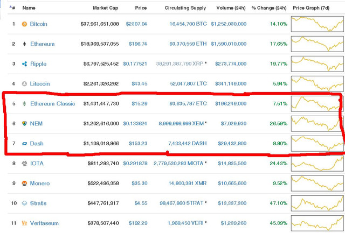Open Ethereum volume $1,590,010,000 link
This screenshot has height=233, width=345.
[x=229, y=44]
